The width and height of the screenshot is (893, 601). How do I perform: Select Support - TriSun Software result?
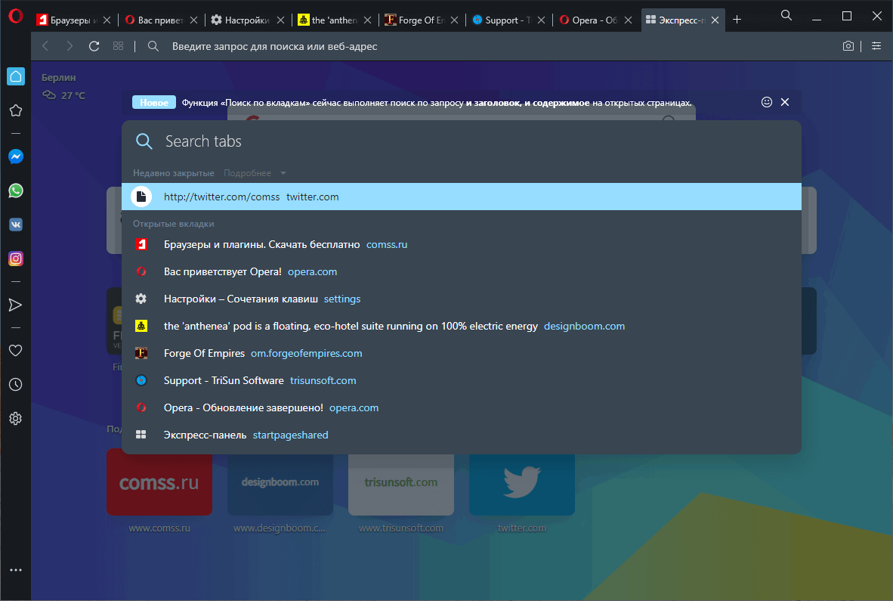(x=462, y=380)
